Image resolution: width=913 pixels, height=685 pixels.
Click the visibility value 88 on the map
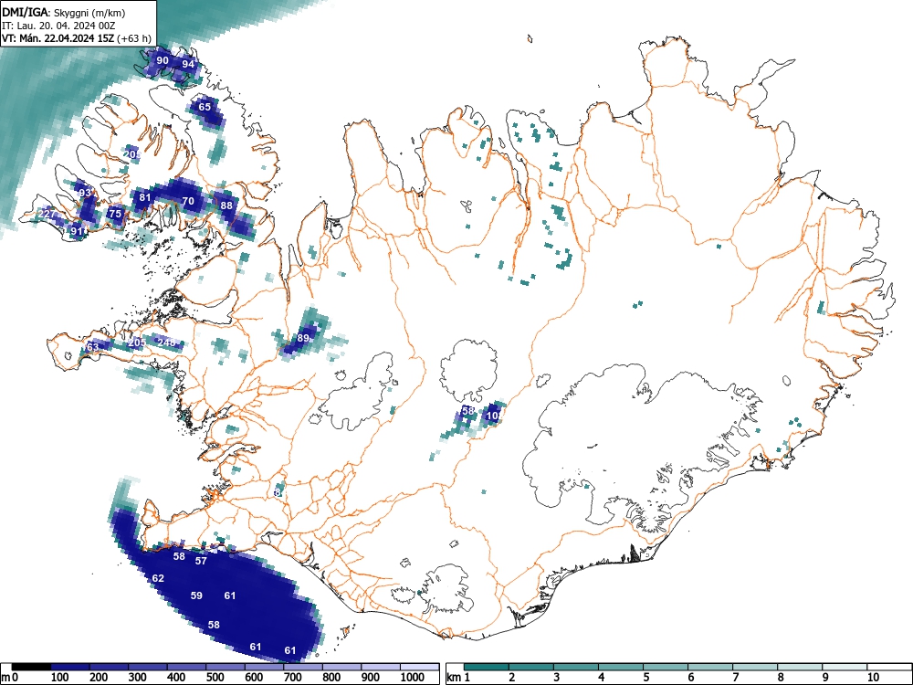click(x=226, y=205)
